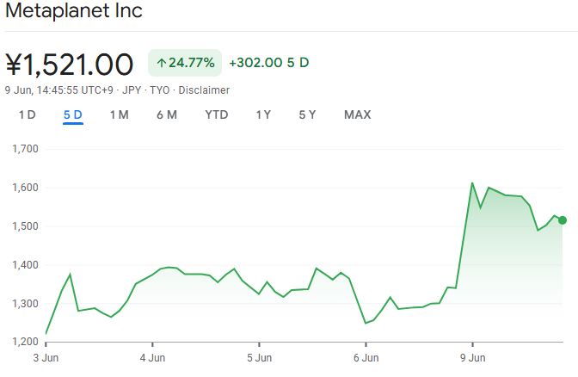Screen dimensions: 578x377
Task: Click the 5 Jun date label
Action: (x=259, y=356)
